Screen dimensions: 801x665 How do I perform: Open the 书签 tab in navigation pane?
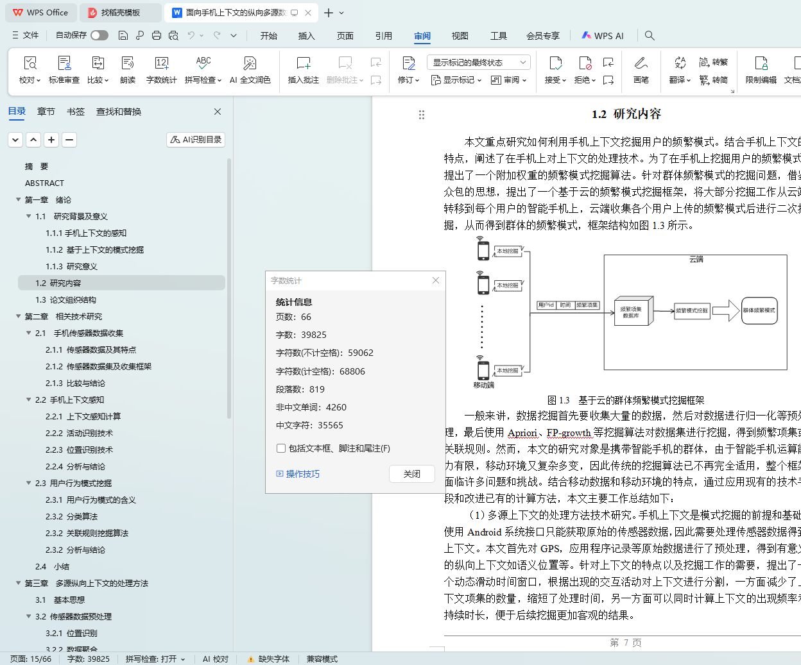(76, 112)
